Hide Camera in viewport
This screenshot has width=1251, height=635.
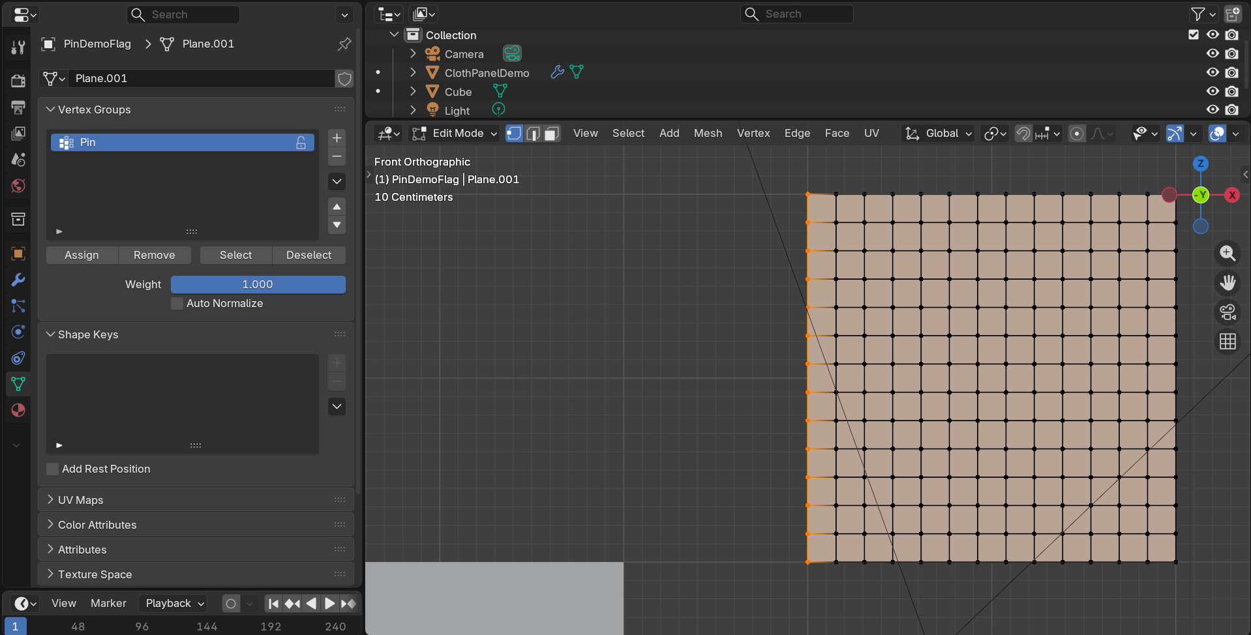click(1213, 53)
